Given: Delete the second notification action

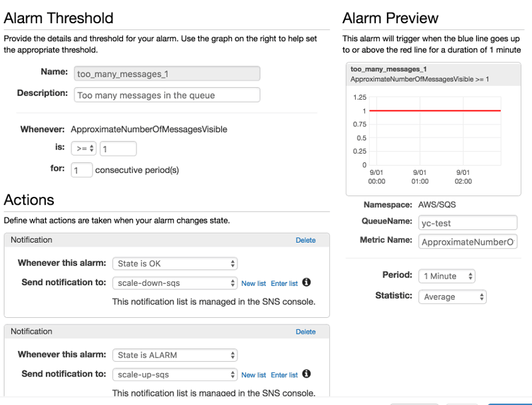Looking at the screenshot, I should pyautogui.click(x=305, y=332).
